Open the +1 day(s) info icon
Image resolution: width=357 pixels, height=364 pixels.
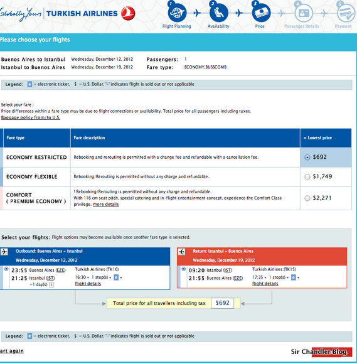pyautogui.click(x=51, y=284)
